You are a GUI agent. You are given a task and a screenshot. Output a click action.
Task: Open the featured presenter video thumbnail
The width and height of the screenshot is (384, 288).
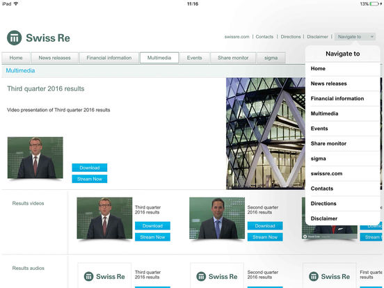pyautogui.click(x=35, y=158)
